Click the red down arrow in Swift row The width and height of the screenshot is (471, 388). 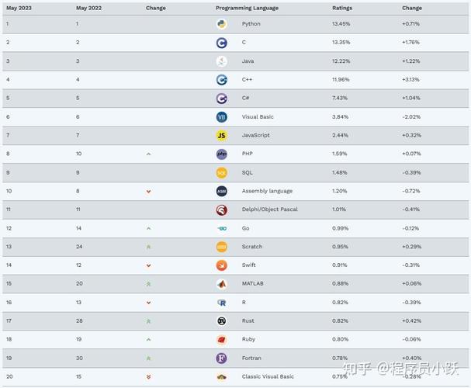coord(148,265)
